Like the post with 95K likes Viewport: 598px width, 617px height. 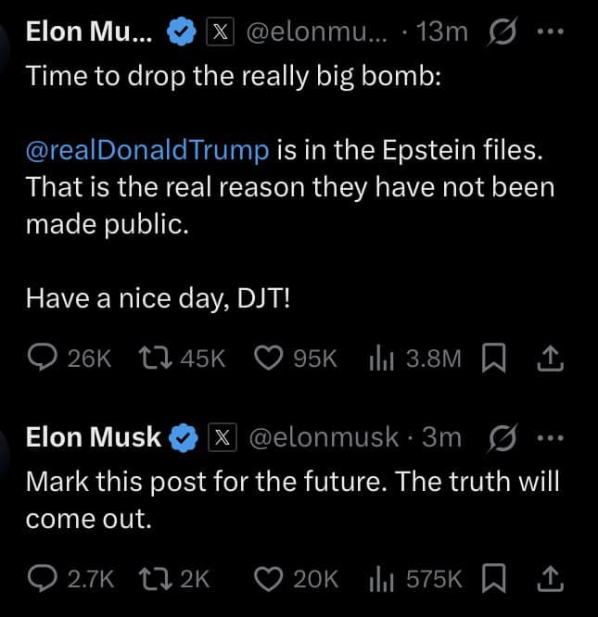pyautogui.click(x=268, y=359)
